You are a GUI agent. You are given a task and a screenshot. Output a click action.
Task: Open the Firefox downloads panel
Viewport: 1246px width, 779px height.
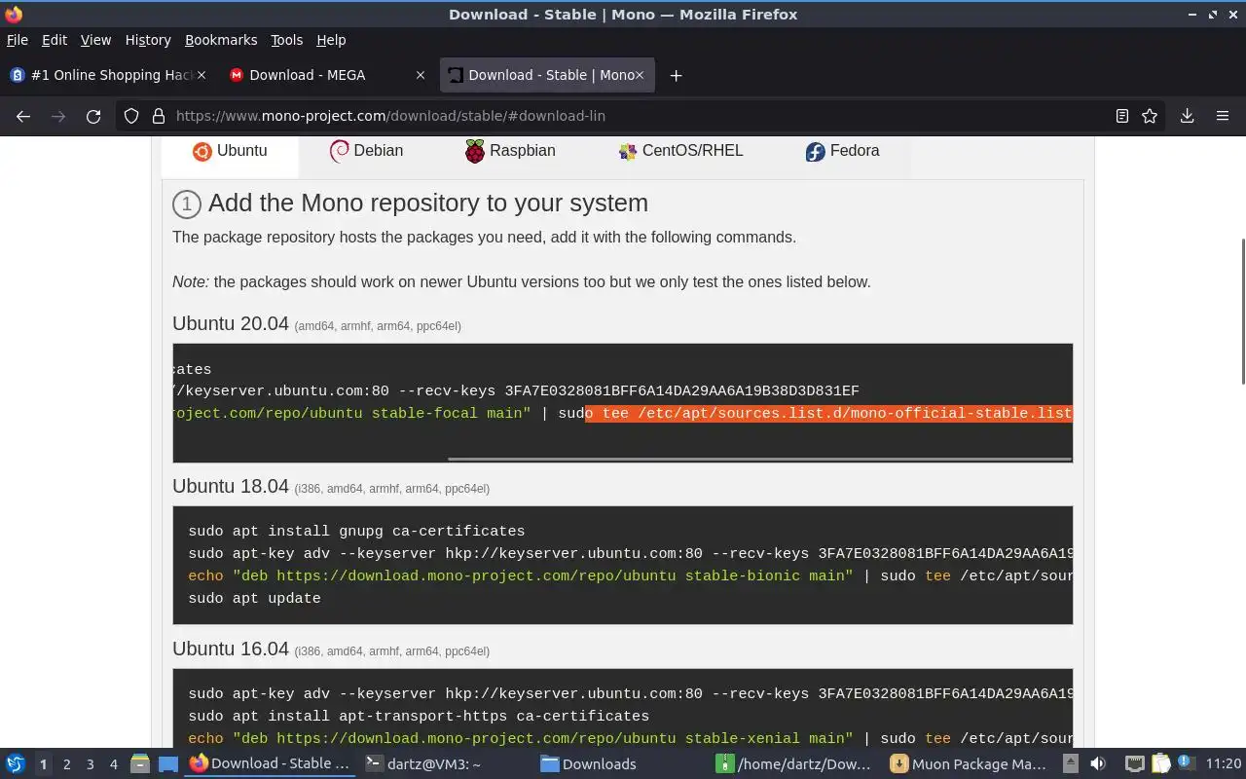1187,116
